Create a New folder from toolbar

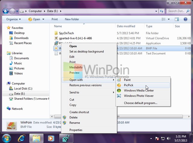[72, 19]
